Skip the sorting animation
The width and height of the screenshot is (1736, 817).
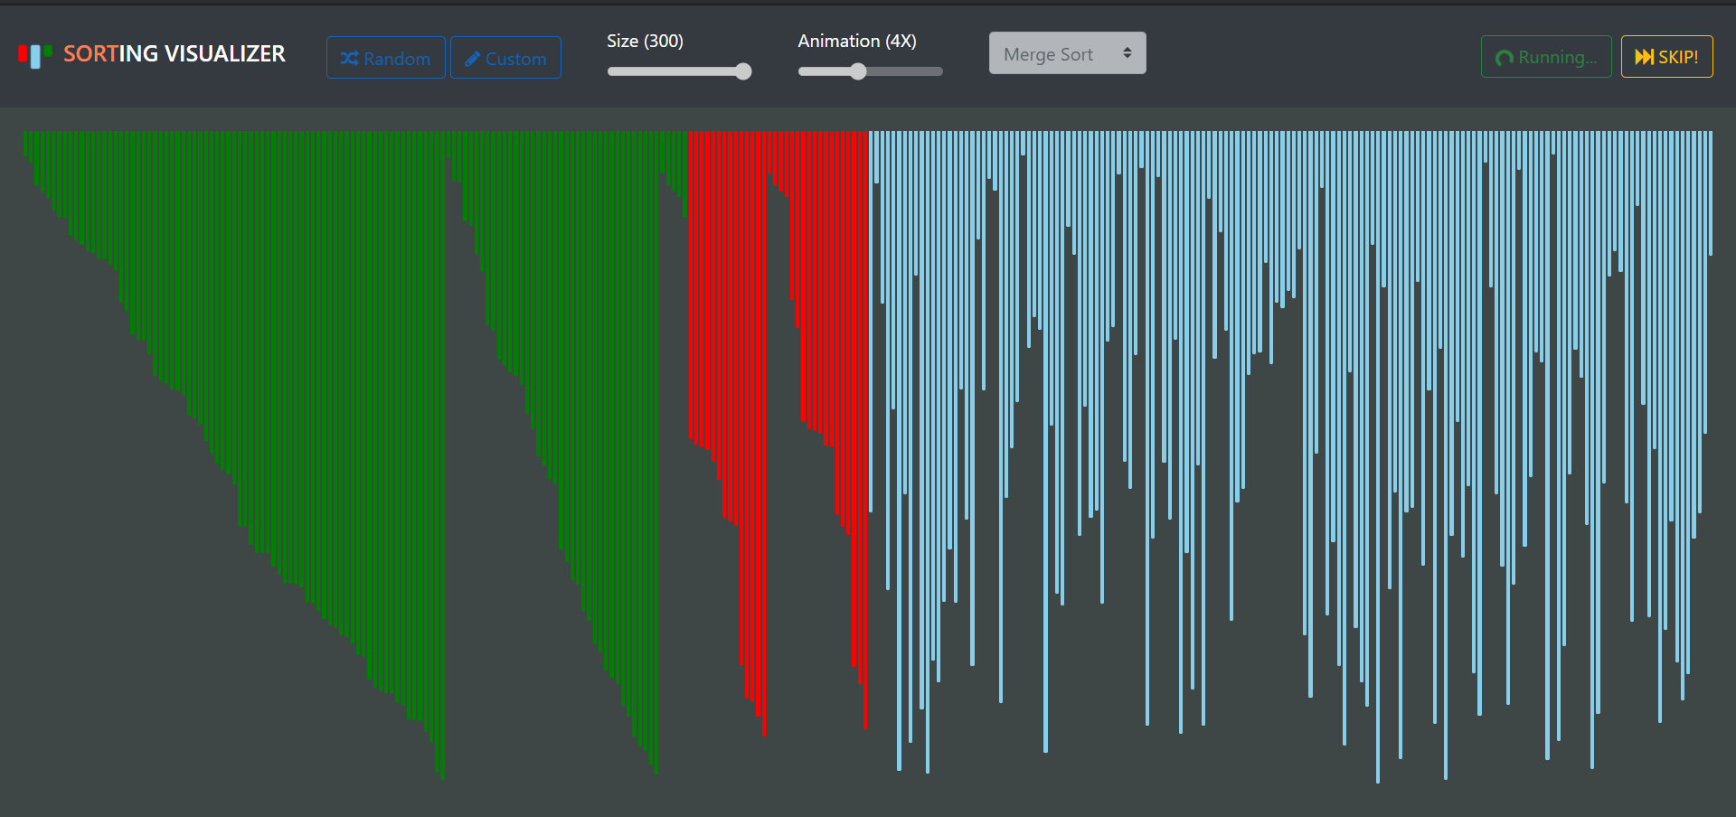(1667, 57)
